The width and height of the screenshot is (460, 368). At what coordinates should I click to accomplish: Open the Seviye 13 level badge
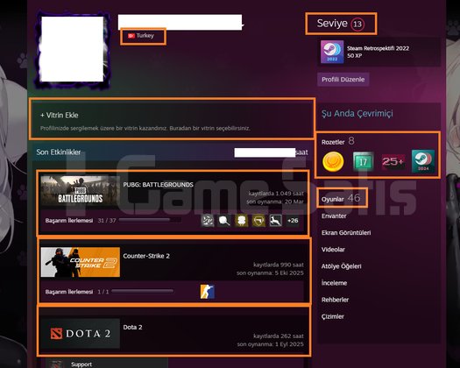(341, 24)
